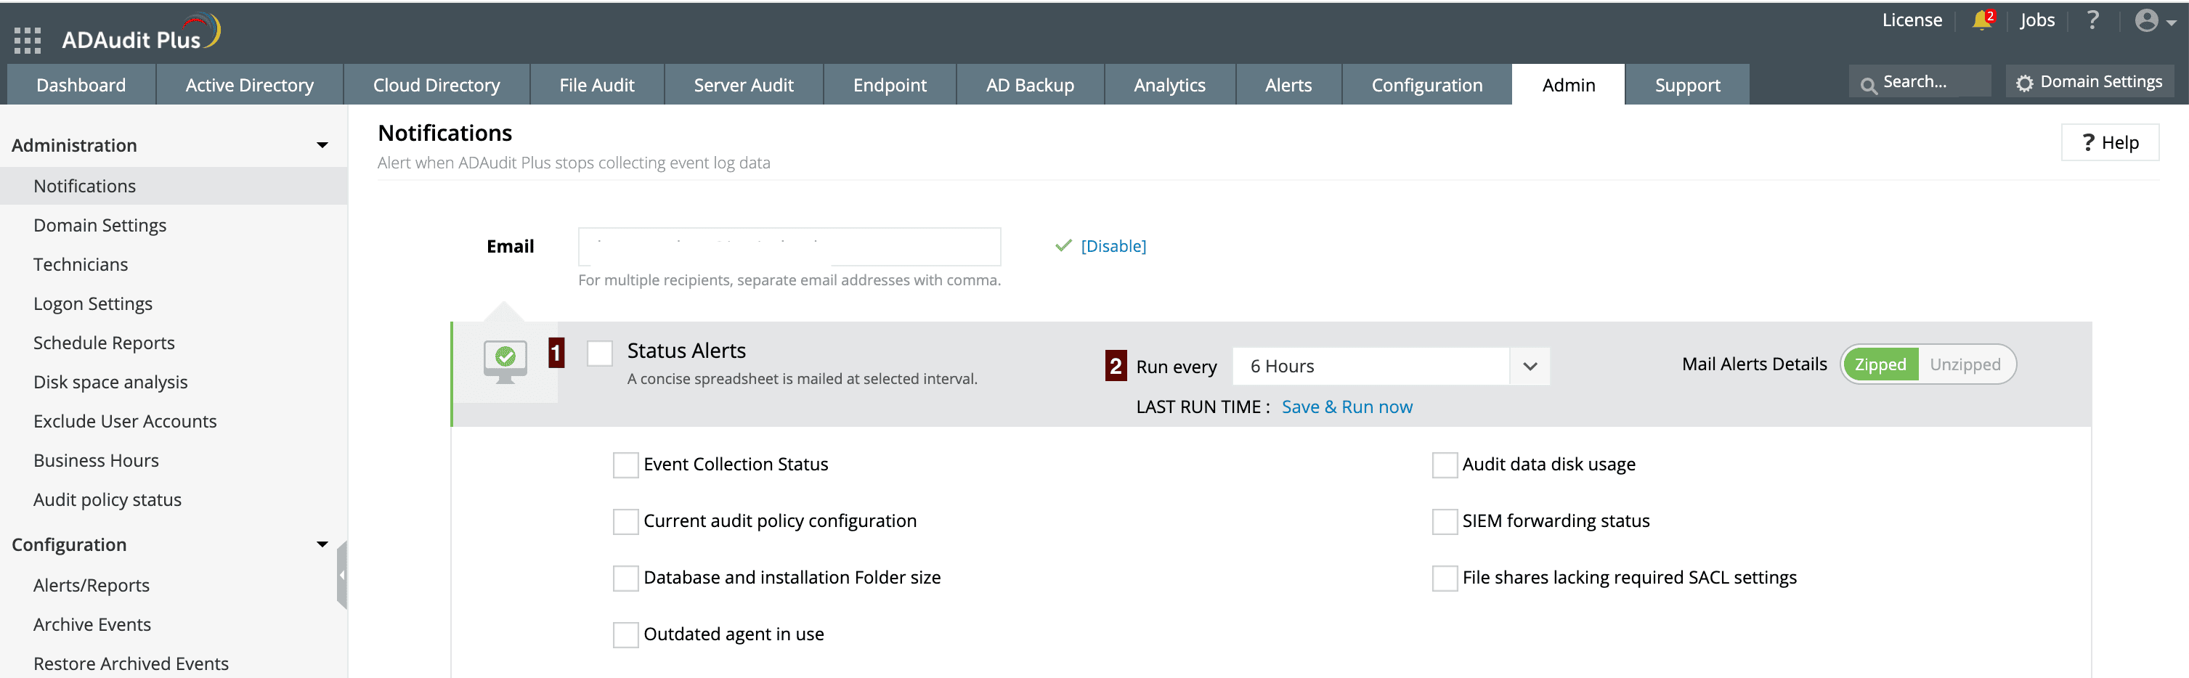Screen dimensions: 2189x678
Task: Go to the Analytics tab
Action: (x=1169, y=85)
